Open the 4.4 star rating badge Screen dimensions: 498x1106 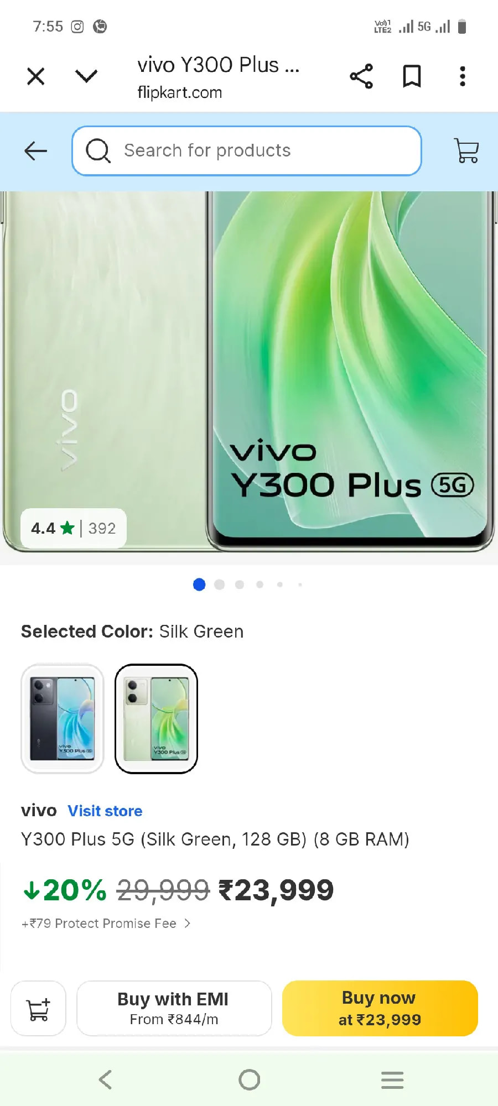[74, 528]
